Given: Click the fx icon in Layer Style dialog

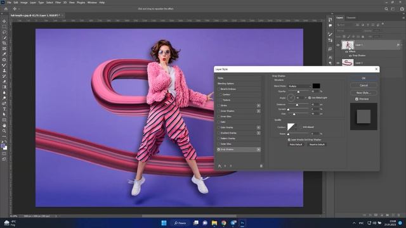Looking at the screenshot, I should tap(219, 166).
